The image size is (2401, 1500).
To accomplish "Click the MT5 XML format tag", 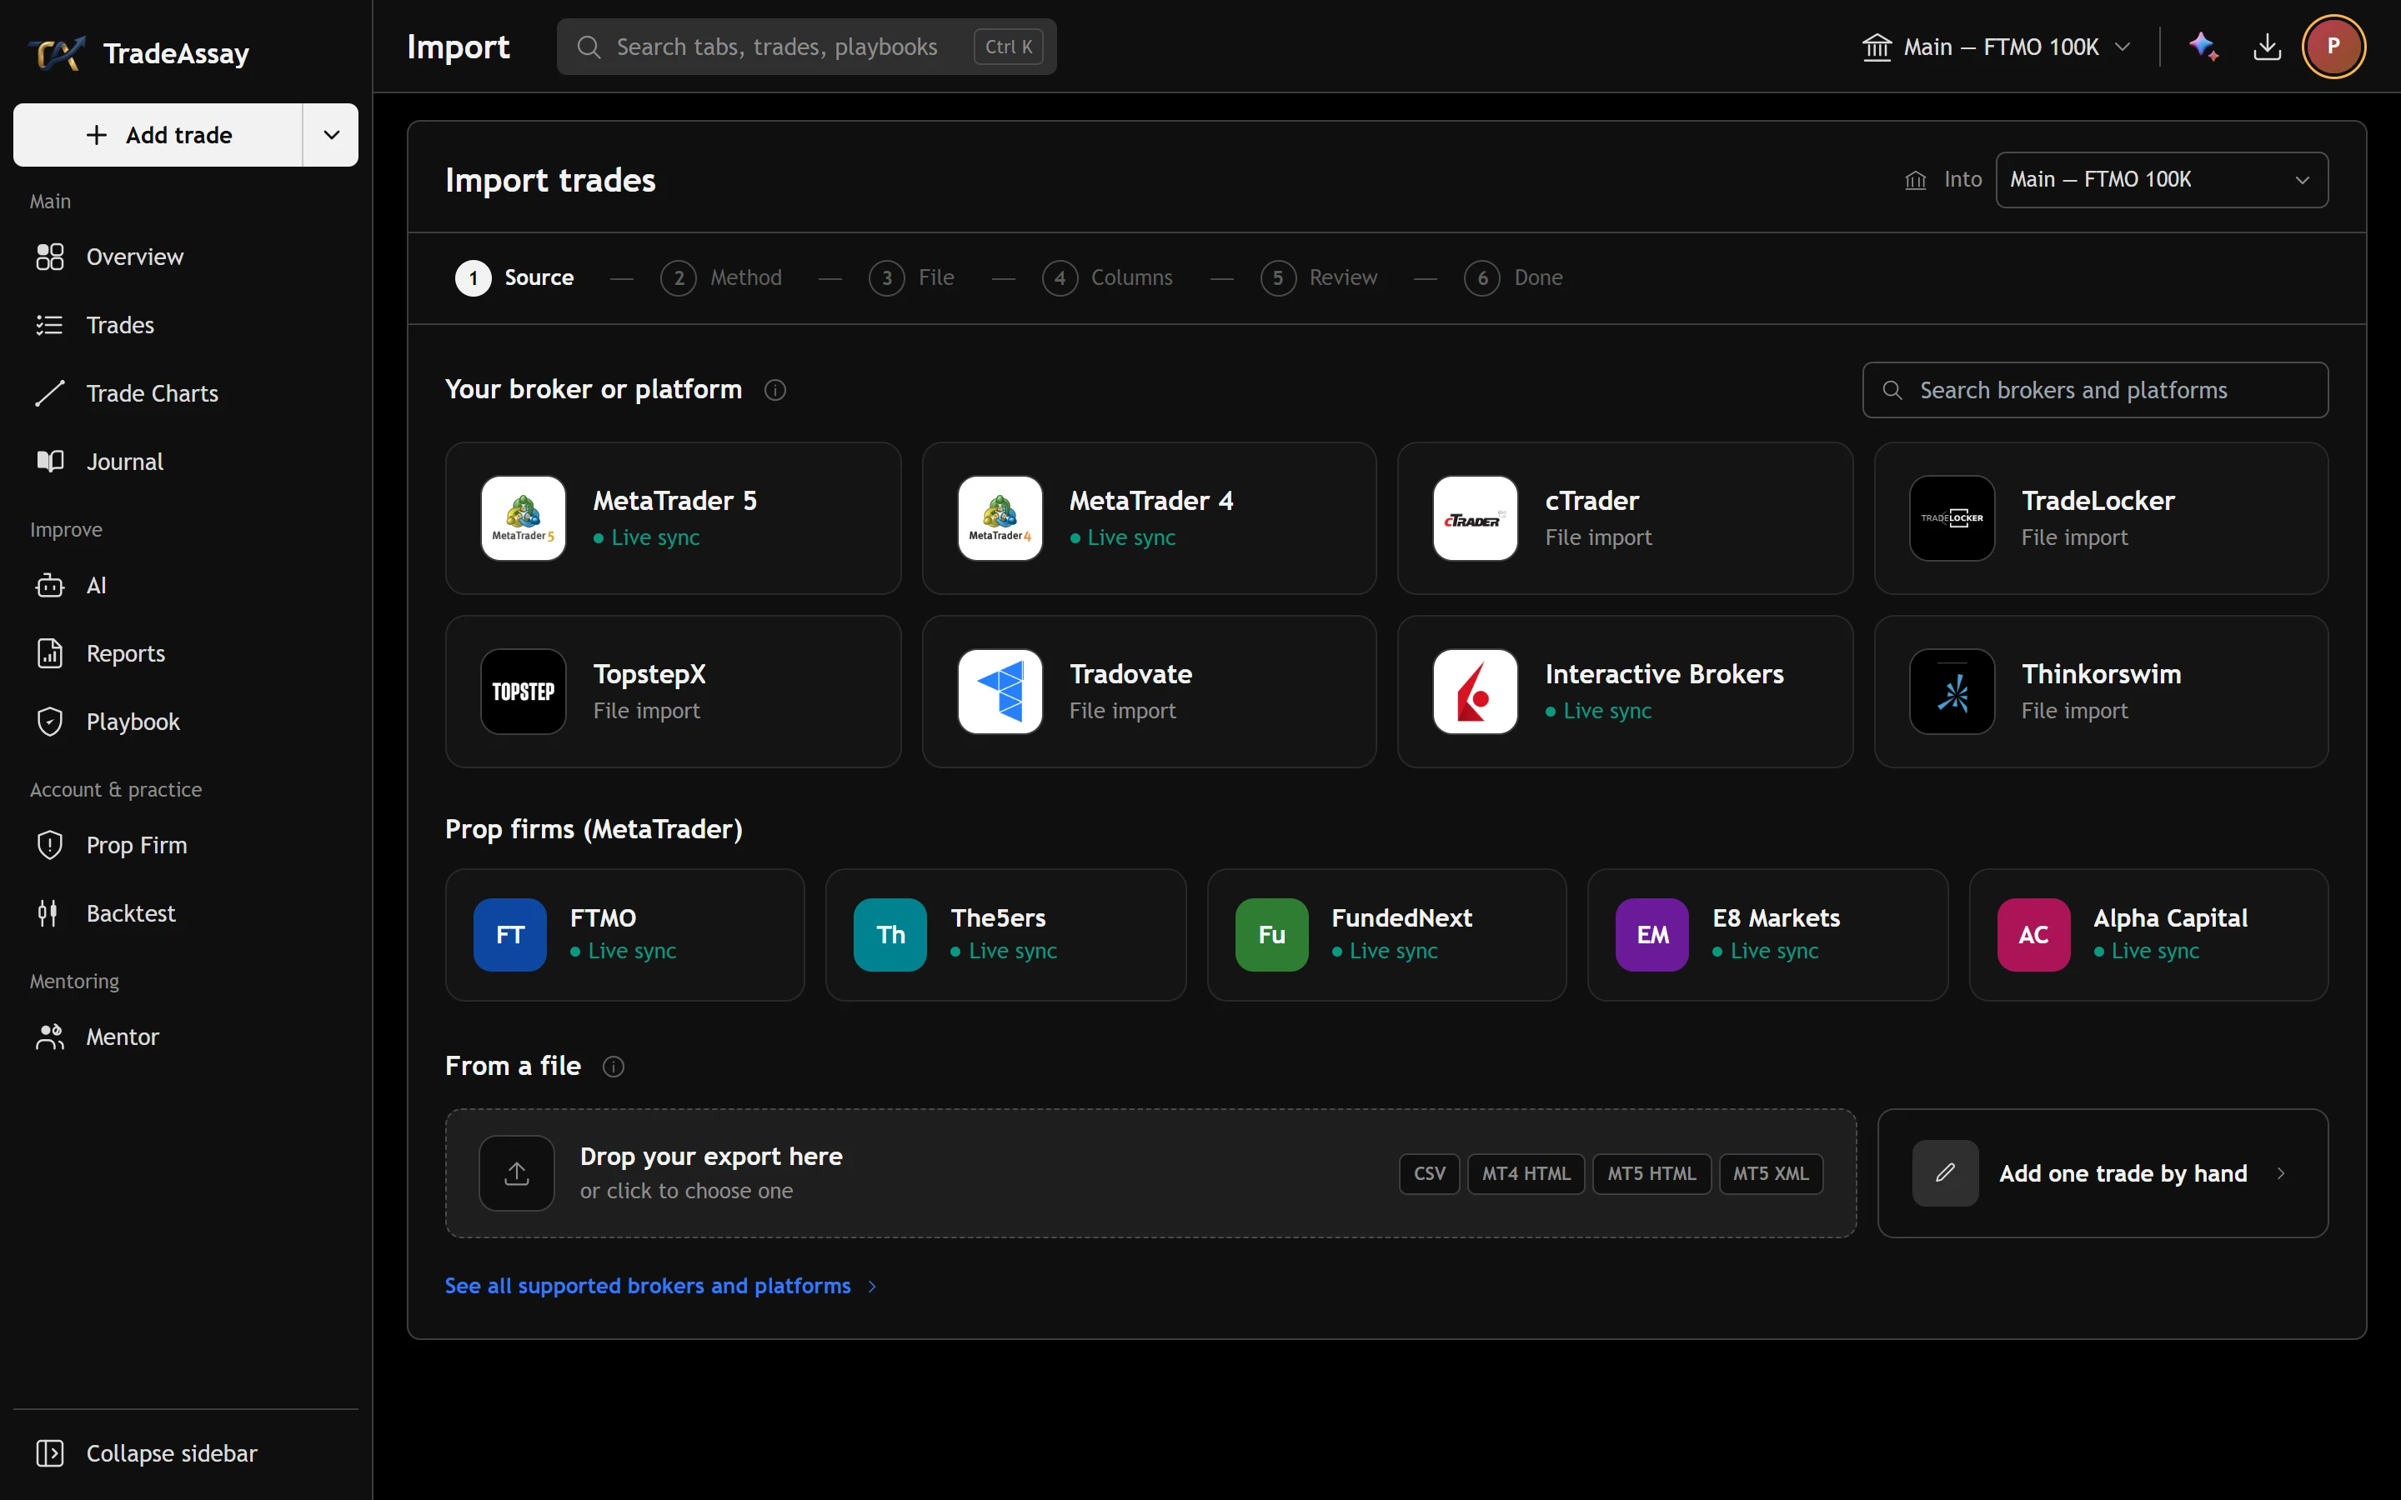I will click(1770, 1173).
